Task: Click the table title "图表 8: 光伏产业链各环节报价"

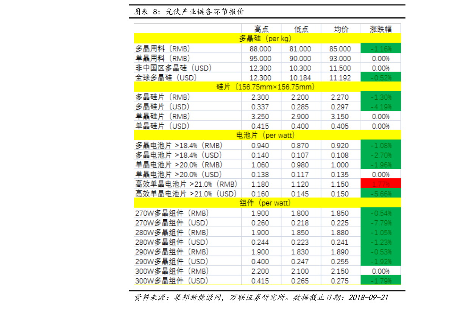Action: tap(189, 12)
